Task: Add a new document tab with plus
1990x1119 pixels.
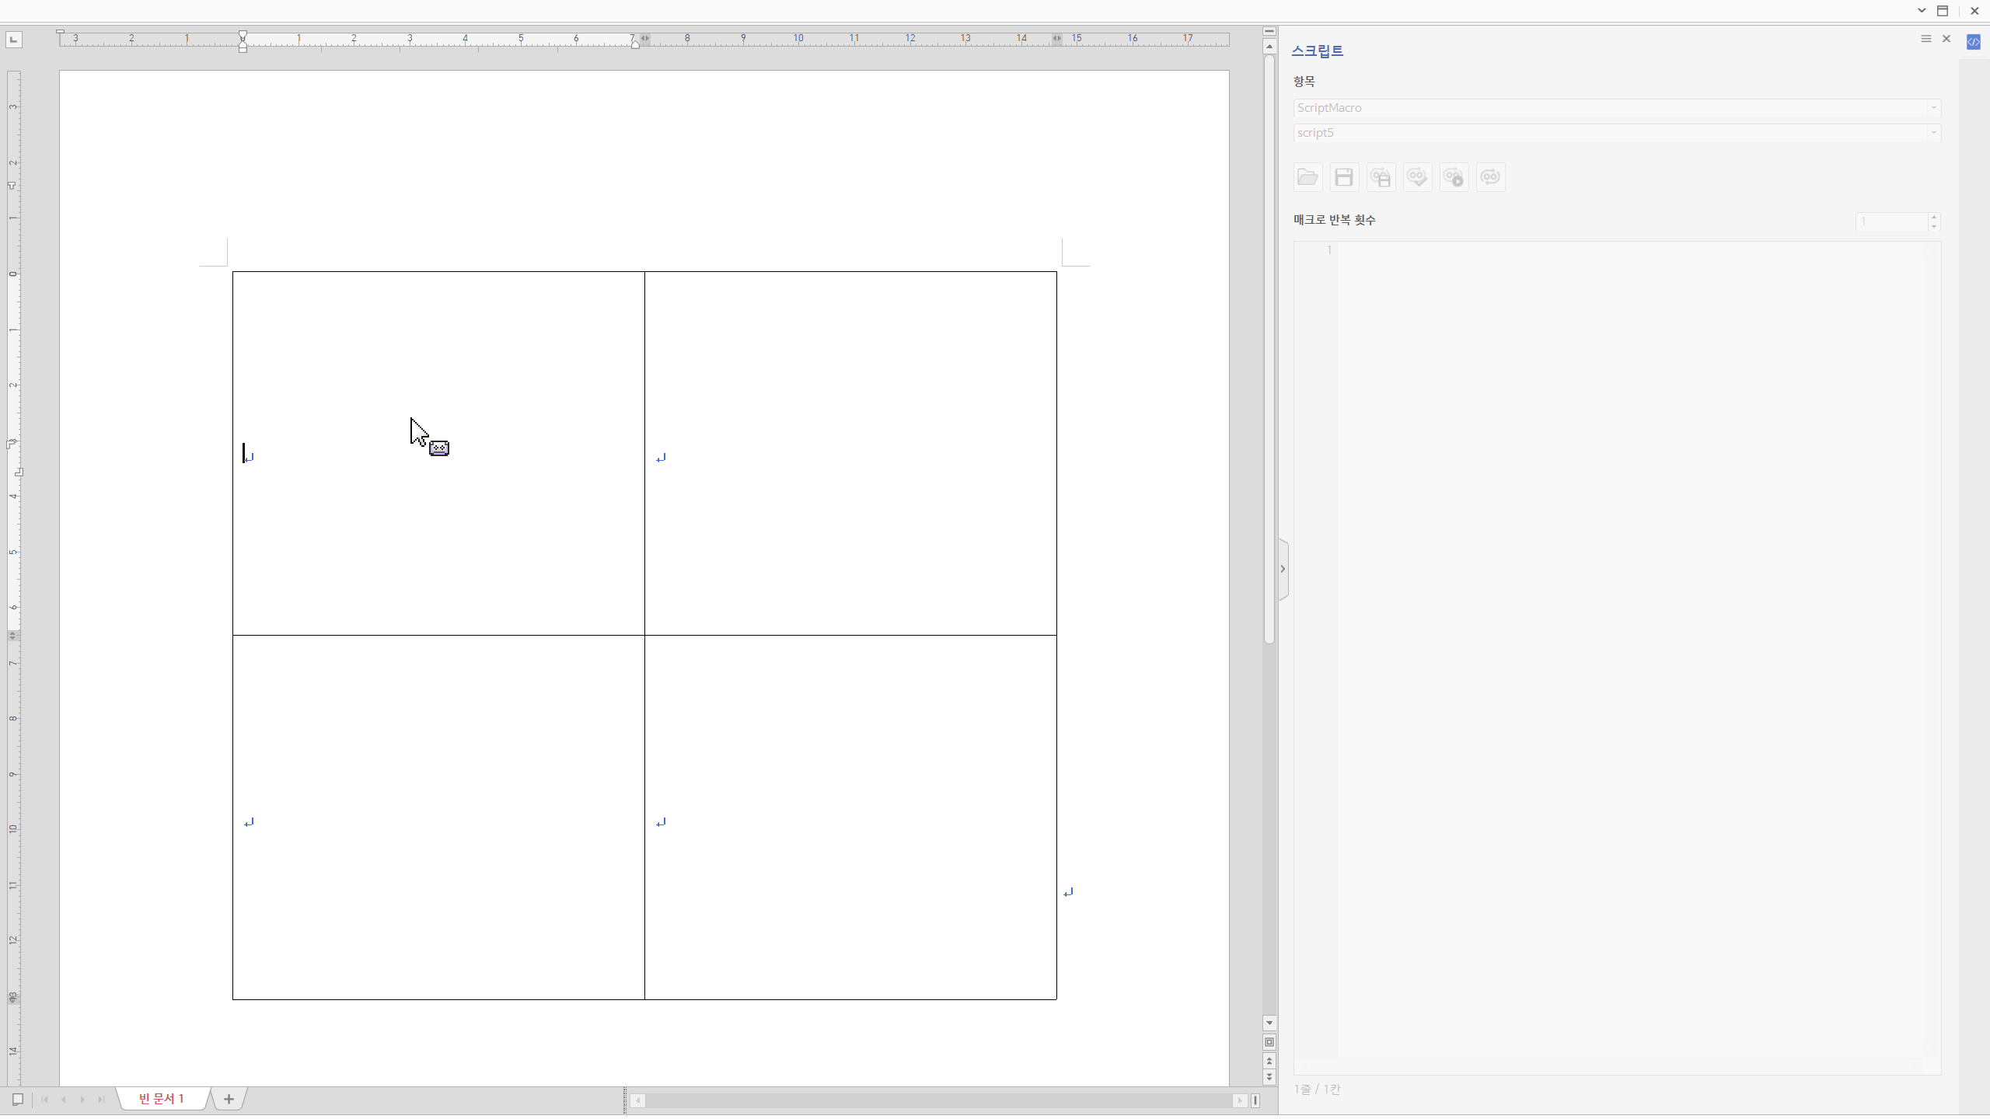Action: [x=229, y=1098]
